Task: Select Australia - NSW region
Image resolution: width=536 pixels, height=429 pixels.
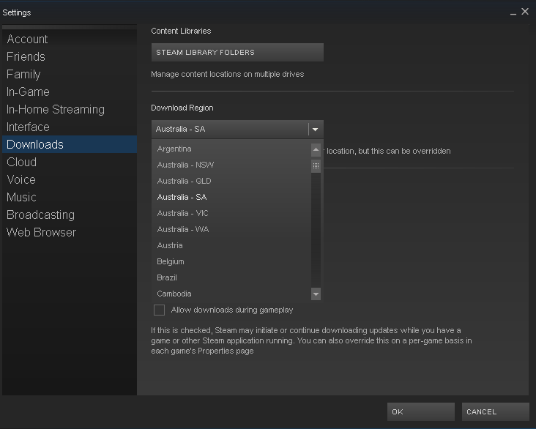Action: [231, 165]
